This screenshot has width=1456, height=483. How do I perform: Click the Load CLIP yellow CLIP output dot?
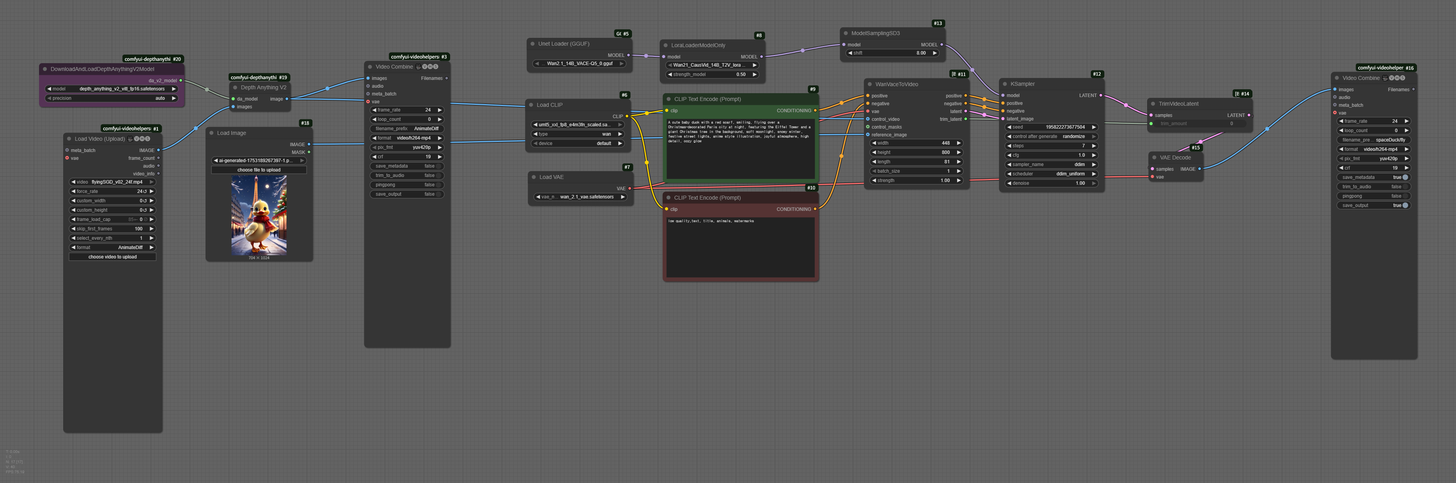[x=627, y=117]
